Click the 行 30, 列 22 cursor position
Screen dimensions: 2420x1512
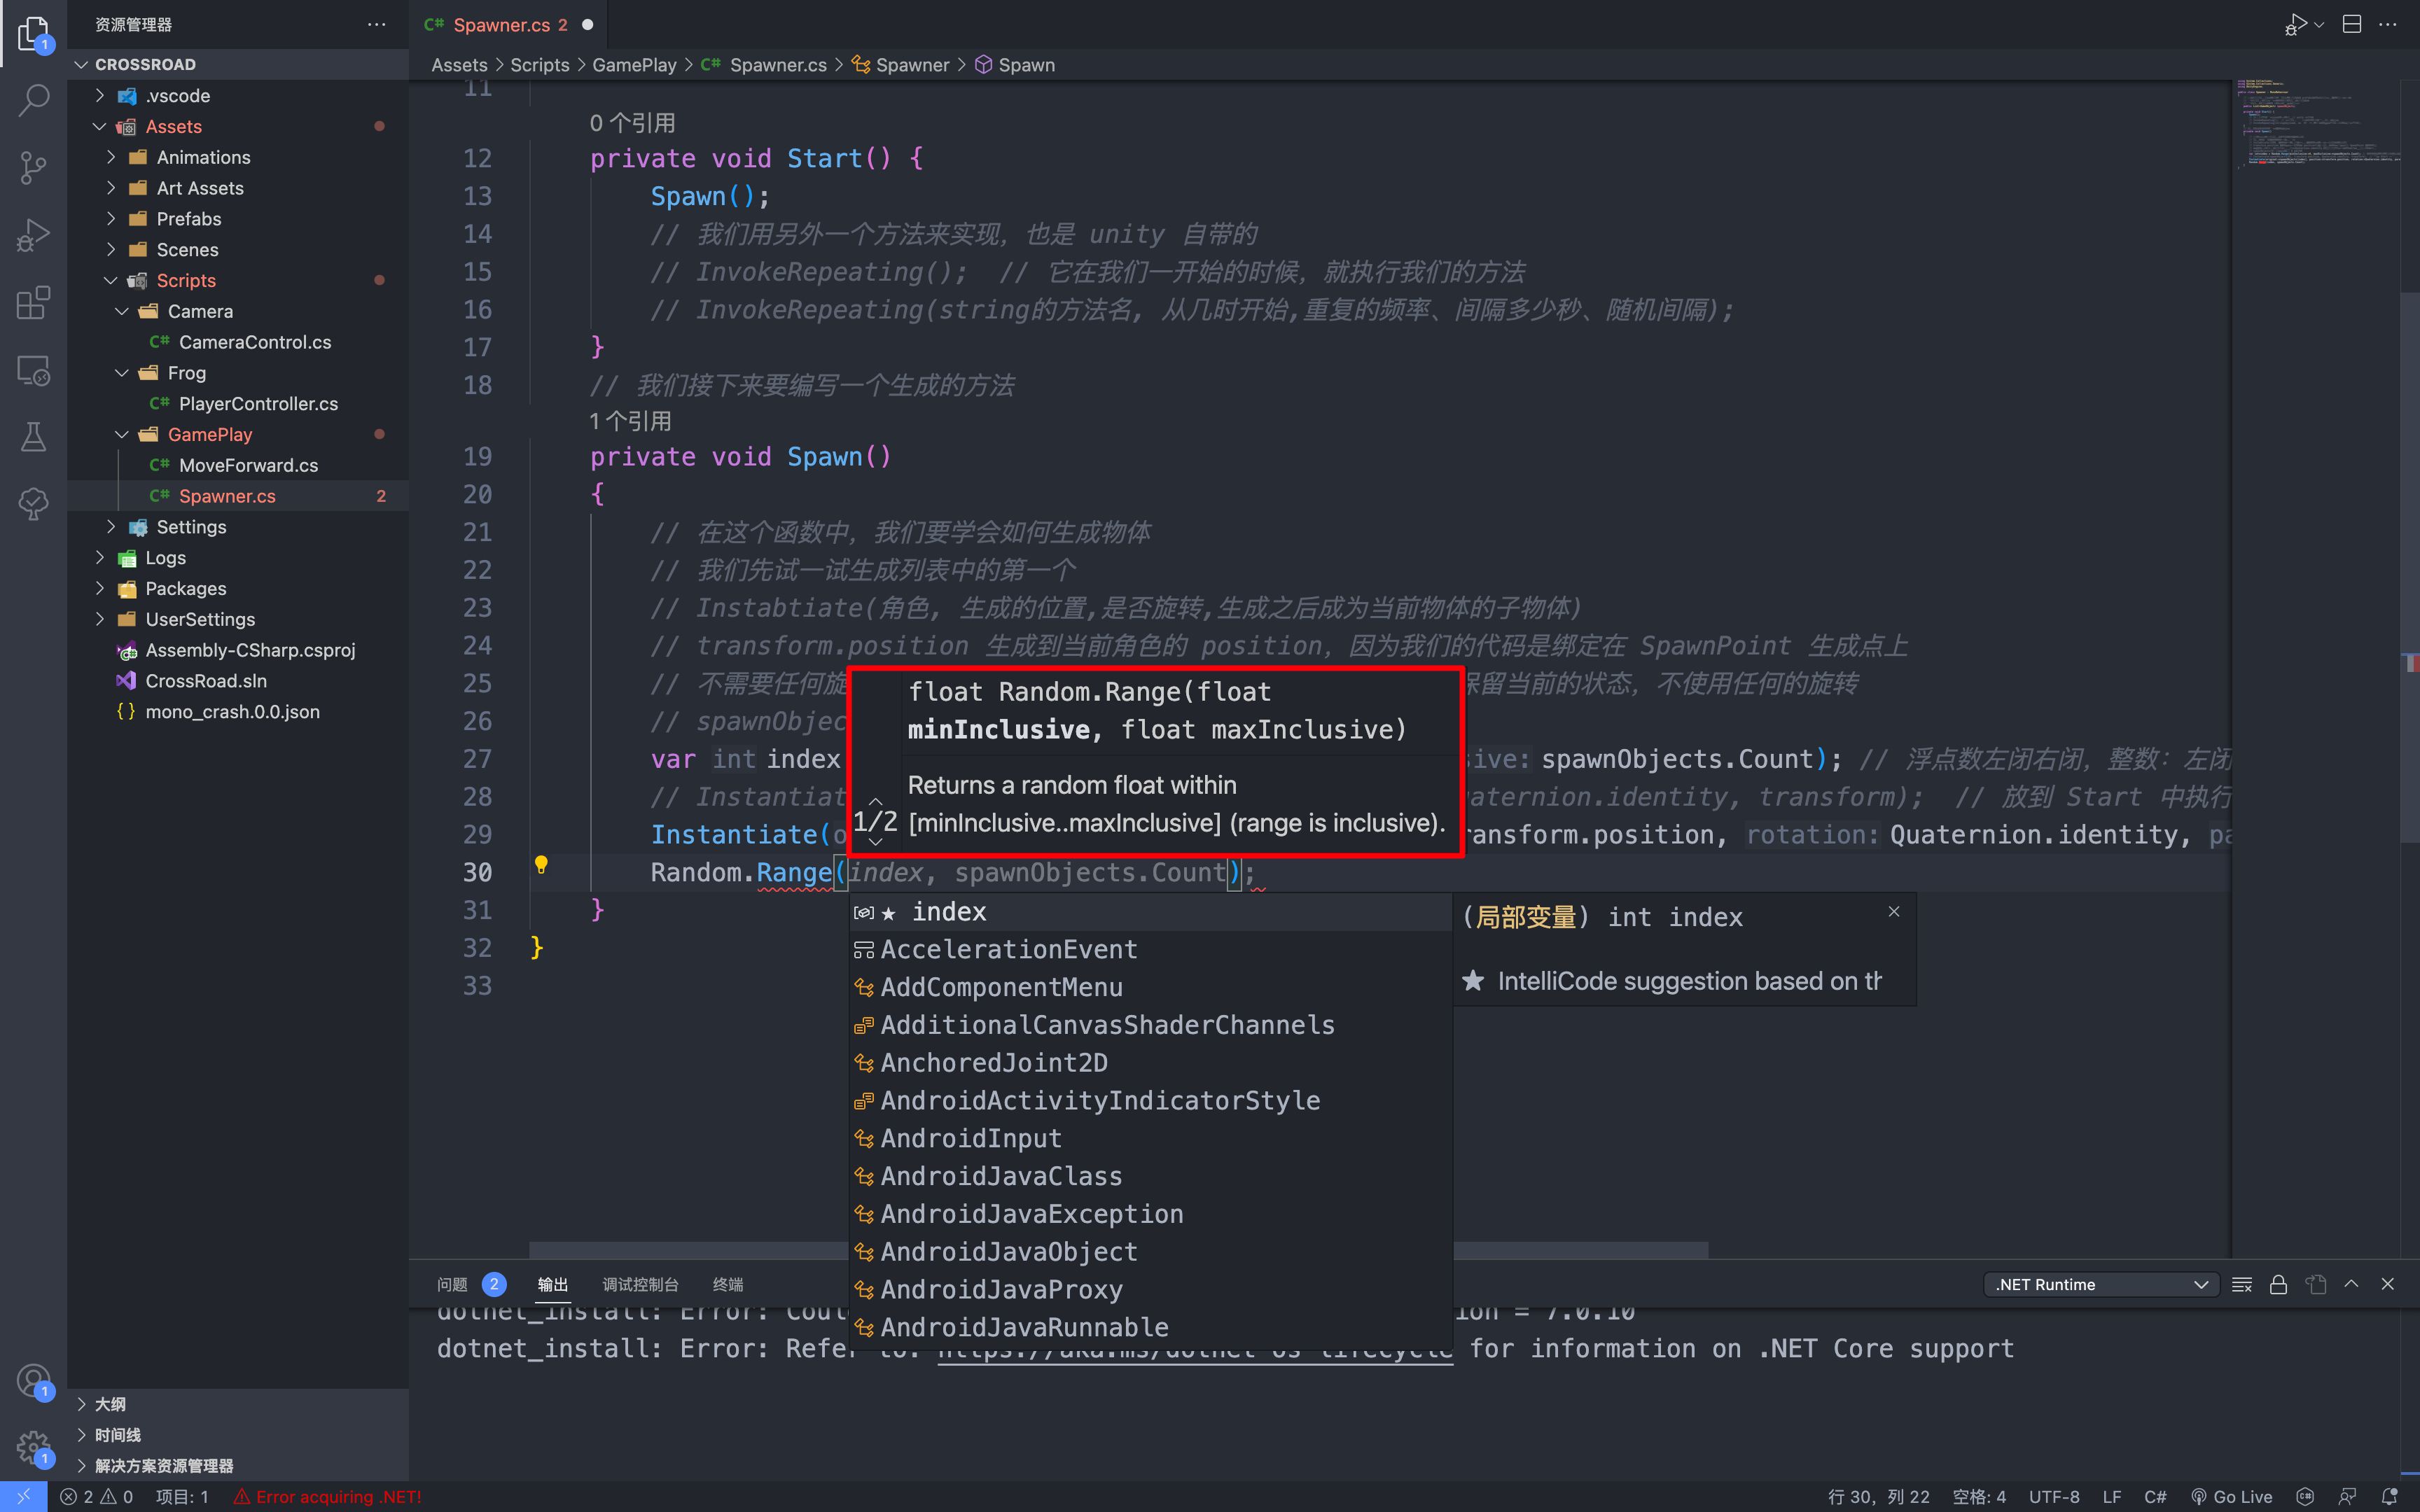tap(1878, 1496)
